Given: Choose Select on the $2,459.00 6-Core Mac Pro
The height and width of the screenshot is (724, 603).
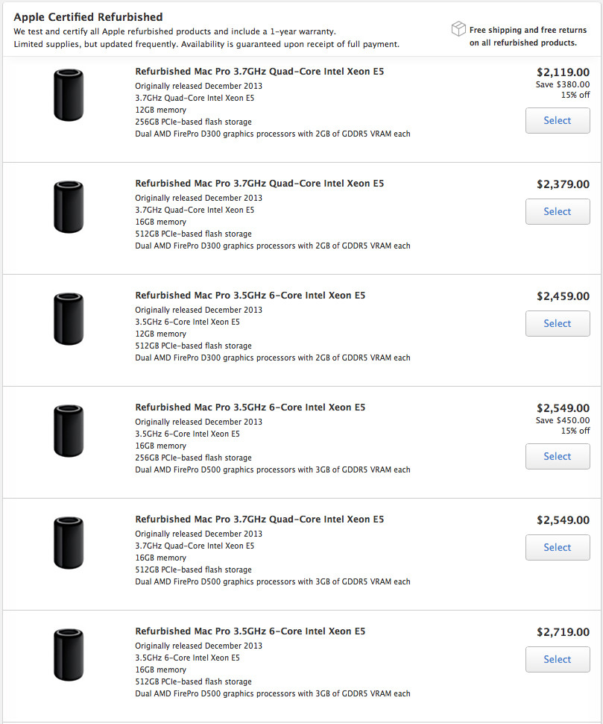Looking at the screenshot, I should point(558,323).
